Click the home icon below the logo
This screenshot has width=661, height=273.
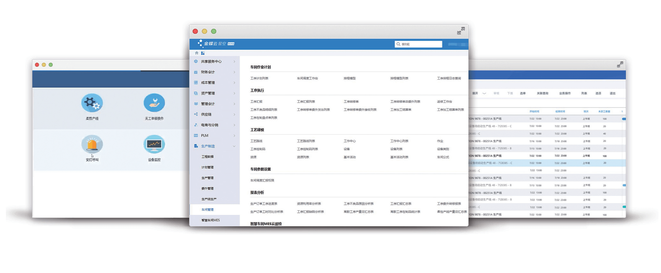[197, 53]
